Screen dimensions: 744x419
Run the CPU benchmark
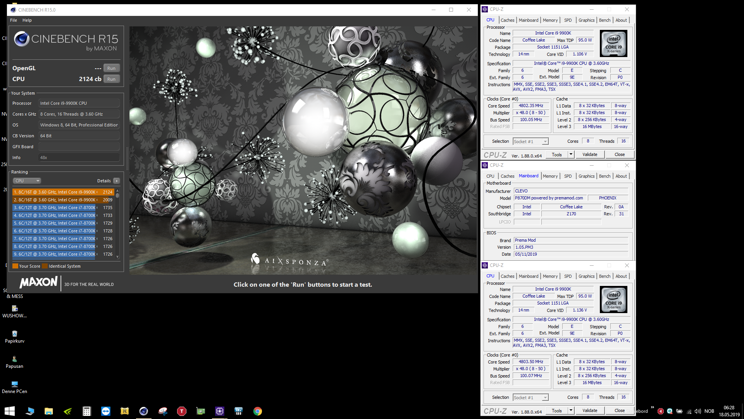pos(111,79)
